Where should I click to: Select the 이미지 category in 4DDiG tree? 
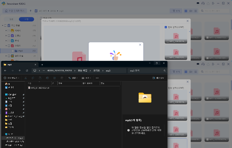(18, 31)
